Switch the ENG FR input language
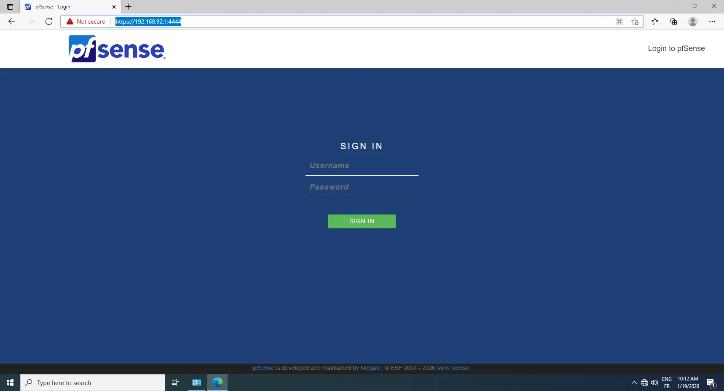724x391 pixels. 667,383
